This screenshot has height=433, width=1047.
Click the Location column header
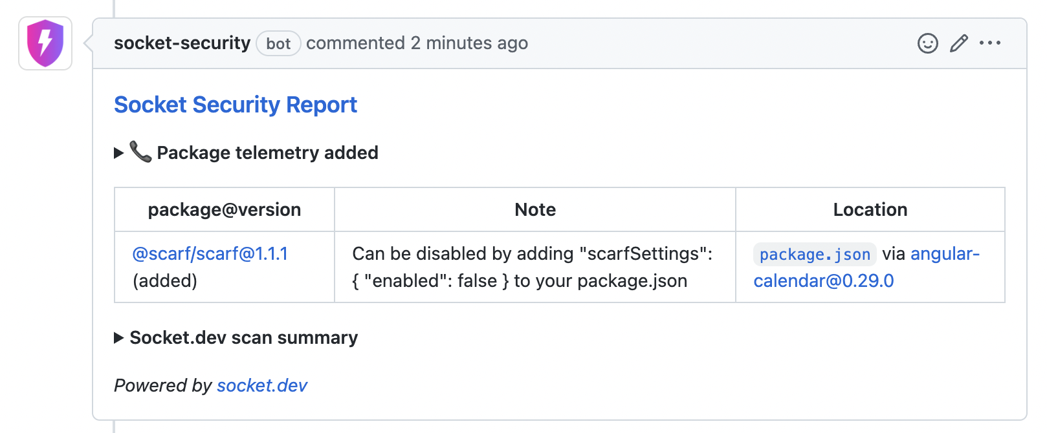click(x=870, y=210)
